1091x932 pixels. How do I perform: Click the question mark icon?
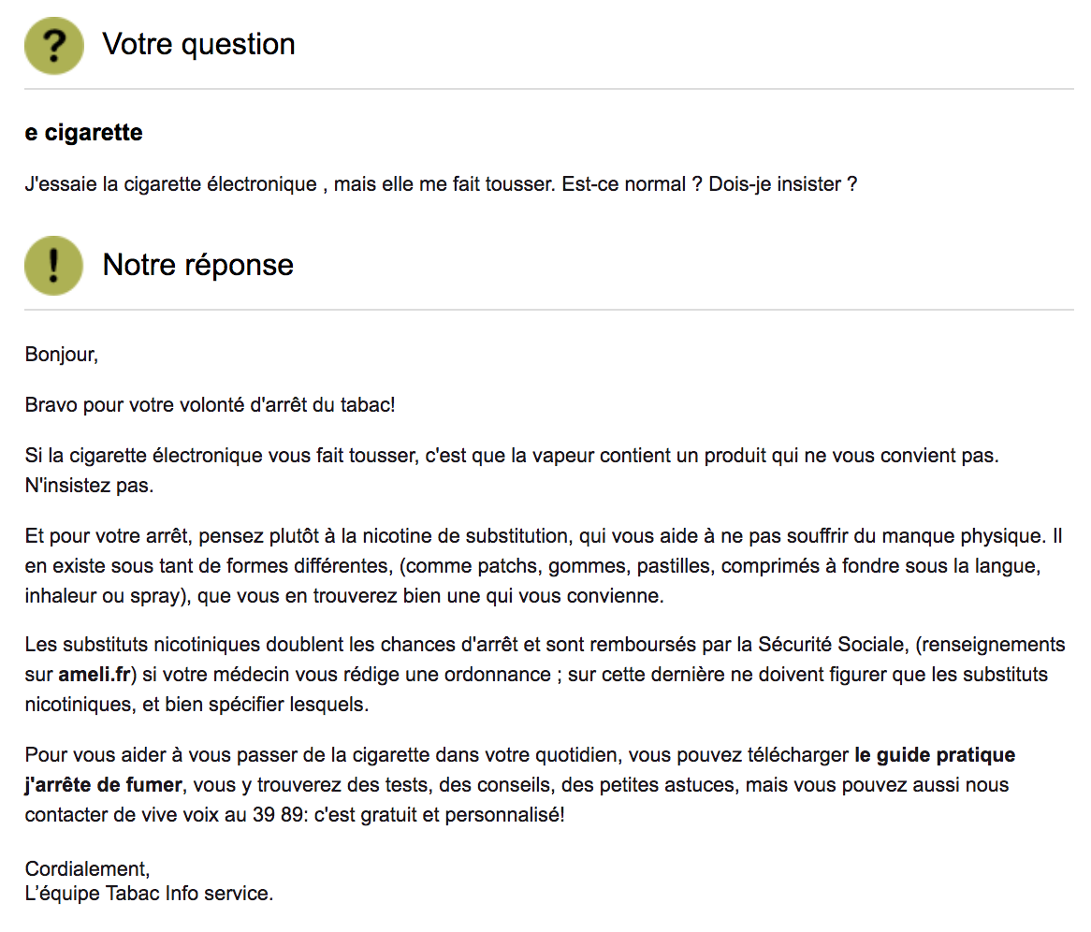(x=54, y=45)
